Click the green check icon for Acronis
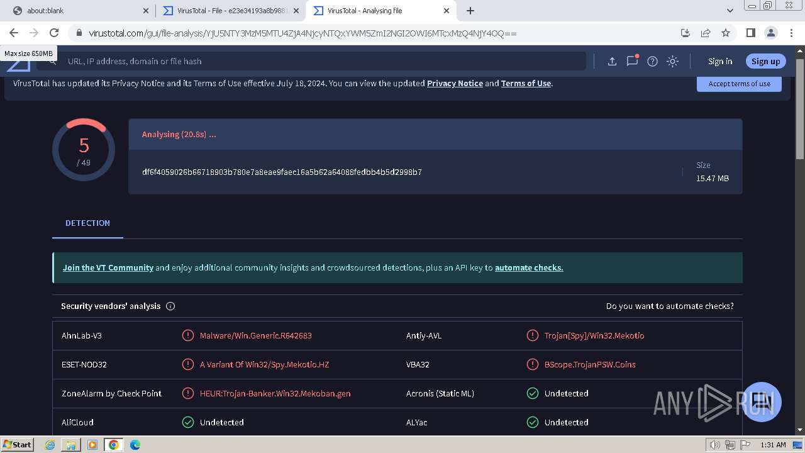The image size is (805, 453). (533, 393)
